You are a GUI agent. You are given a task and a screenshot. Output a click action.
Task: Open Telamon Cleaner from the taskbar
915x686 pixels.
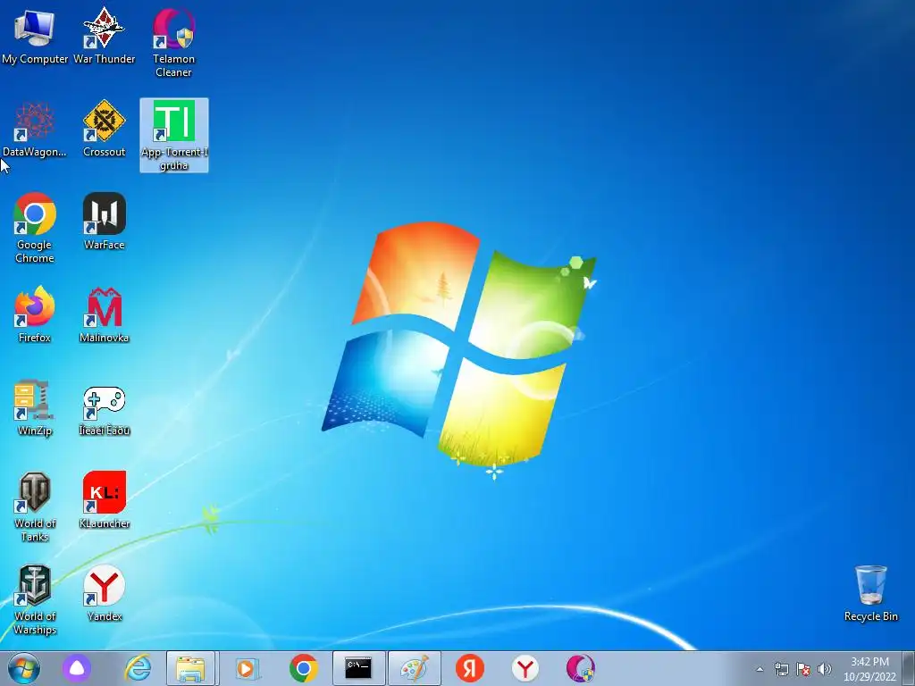(581, 668)
